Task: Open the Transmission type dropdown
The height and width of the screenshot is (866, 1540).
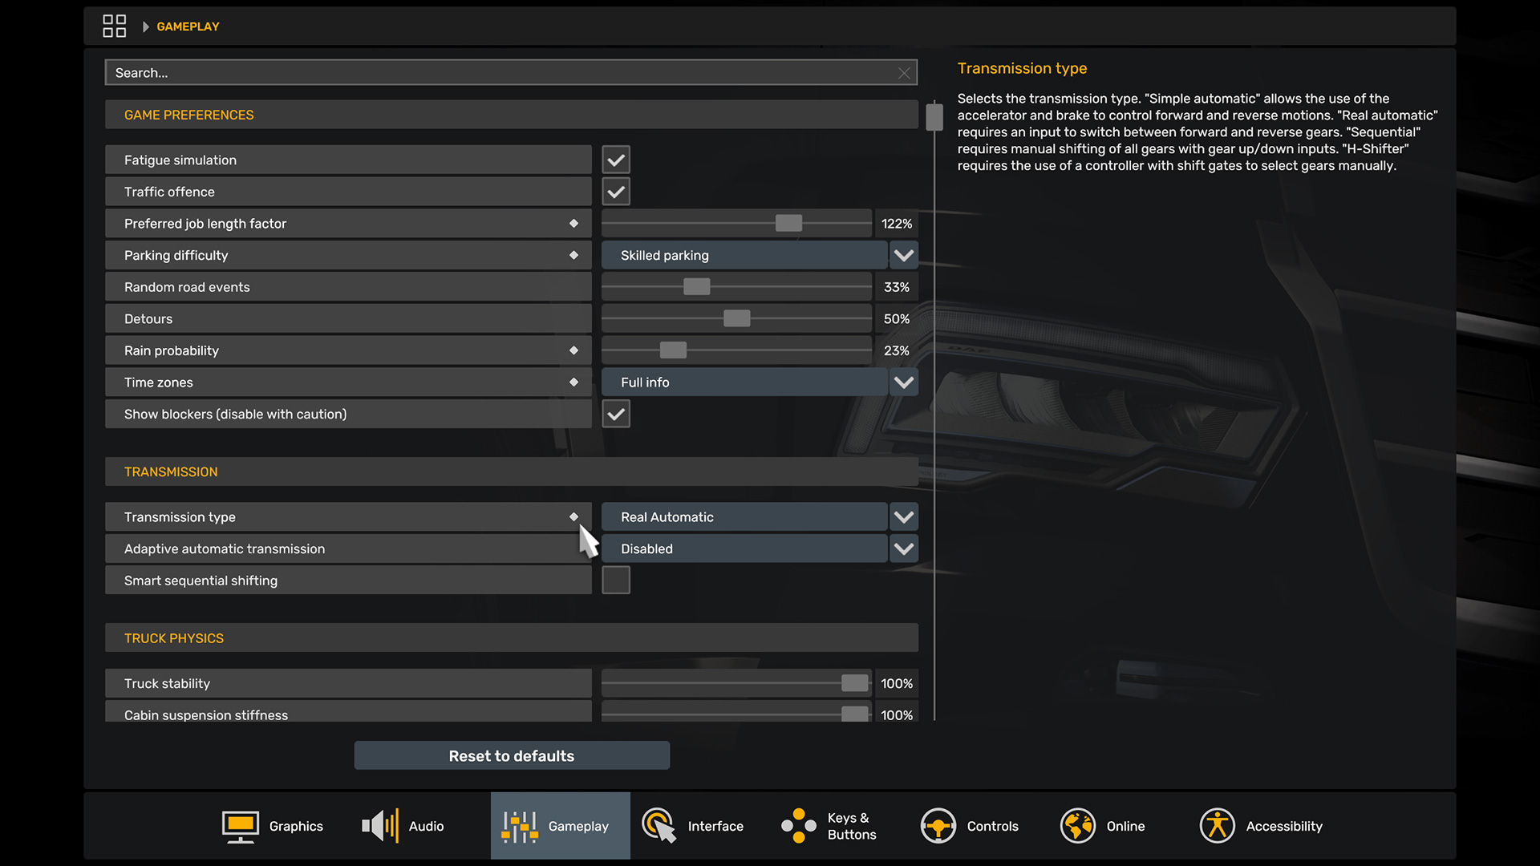Action: pyautogui.click(x=904, y=517)
